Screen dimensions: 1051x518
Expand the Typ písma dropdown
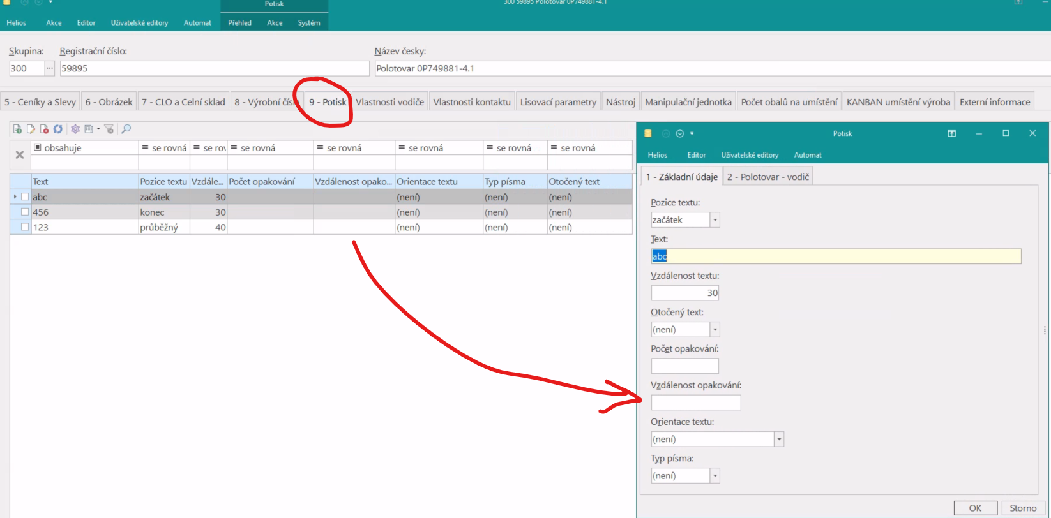pos(715,476)
